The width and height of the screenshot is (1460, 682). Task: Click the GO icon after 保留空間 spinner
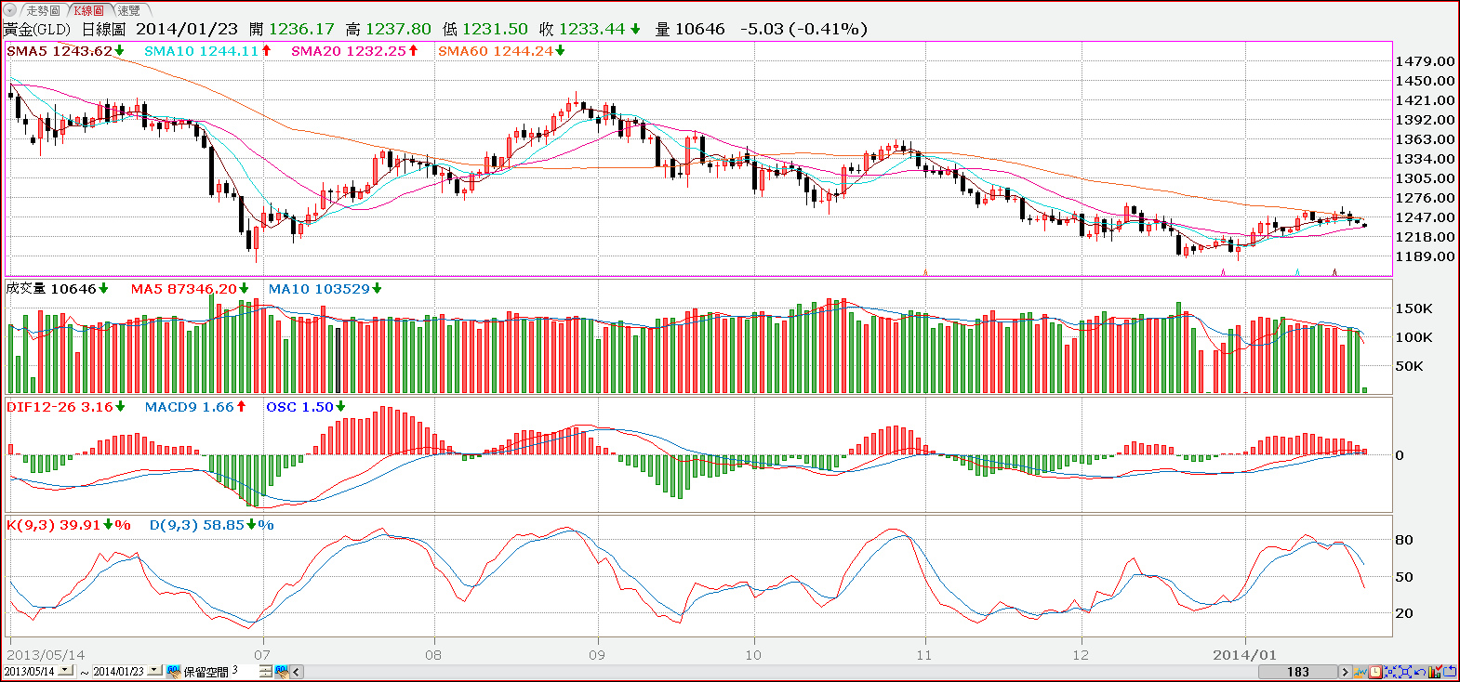(282, 671)
